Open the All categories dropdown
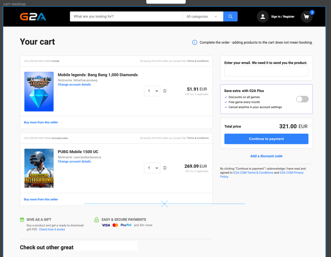This screenshot has height=257, width=331. pos(203,16)
